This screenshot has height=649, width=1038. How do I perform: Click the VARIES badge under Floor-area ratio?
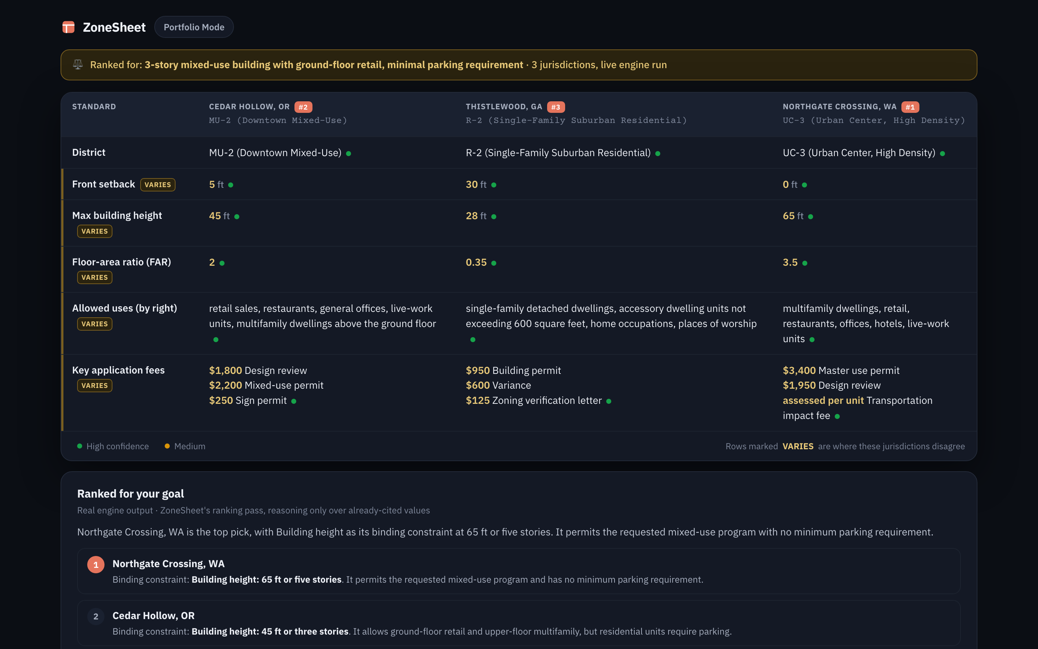click(x=95, y=277)
